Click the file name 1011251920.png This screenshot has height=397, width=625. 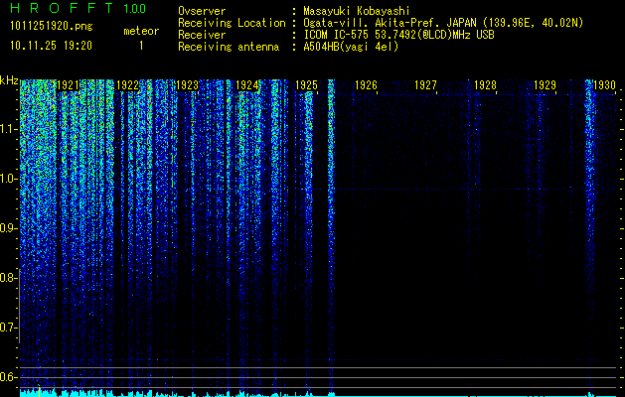[x=52, y=26]
